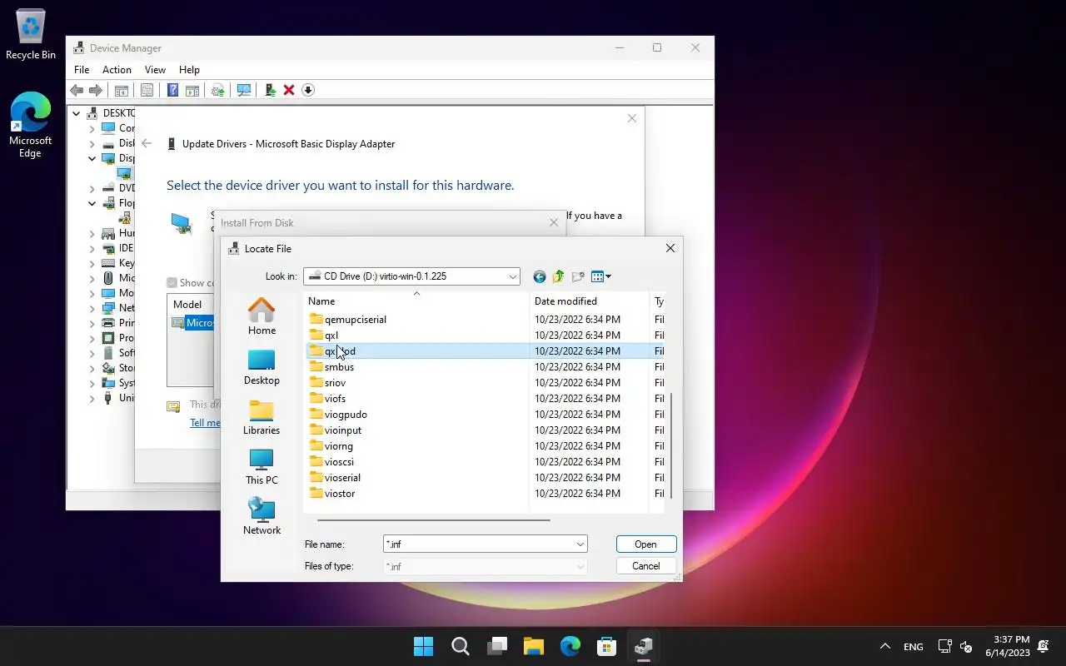1066x666 pixels.
Task: Click the 'Tell me' link in Update Drivers
Action: pyautogui.click(x=204, y=423)
